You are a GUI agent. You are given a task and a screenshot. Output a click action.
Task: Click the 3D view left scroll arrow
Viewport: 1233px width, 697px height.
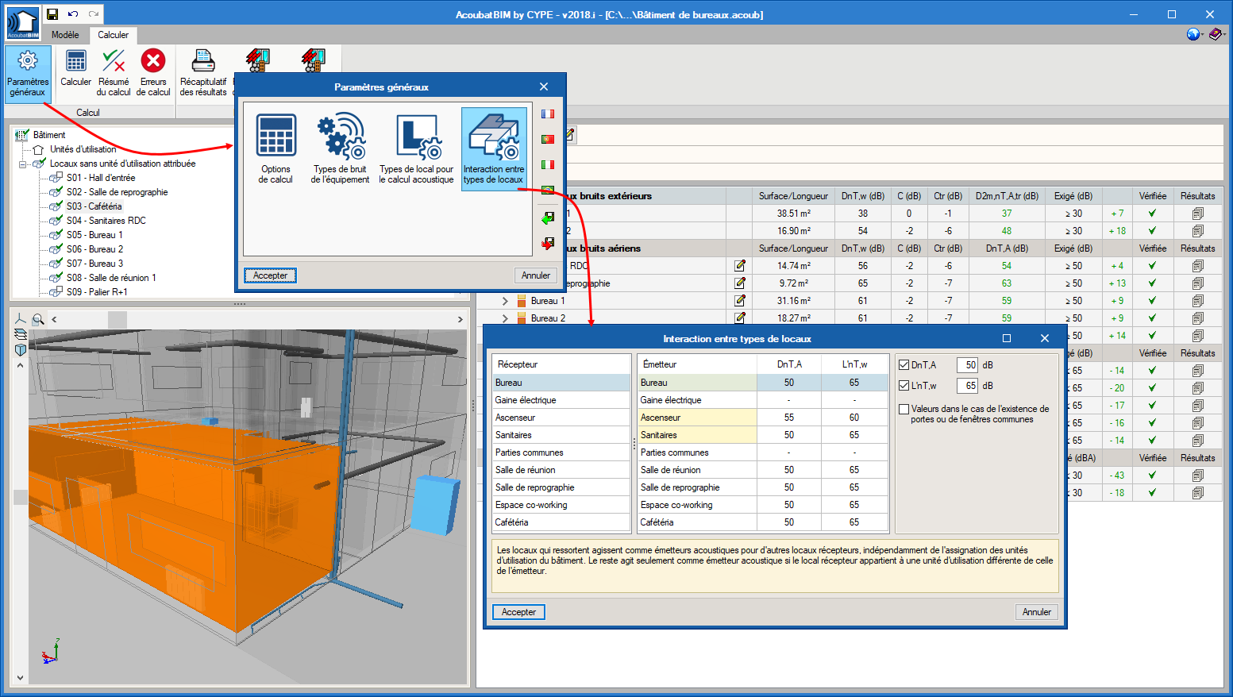click(x=55, y=319)
